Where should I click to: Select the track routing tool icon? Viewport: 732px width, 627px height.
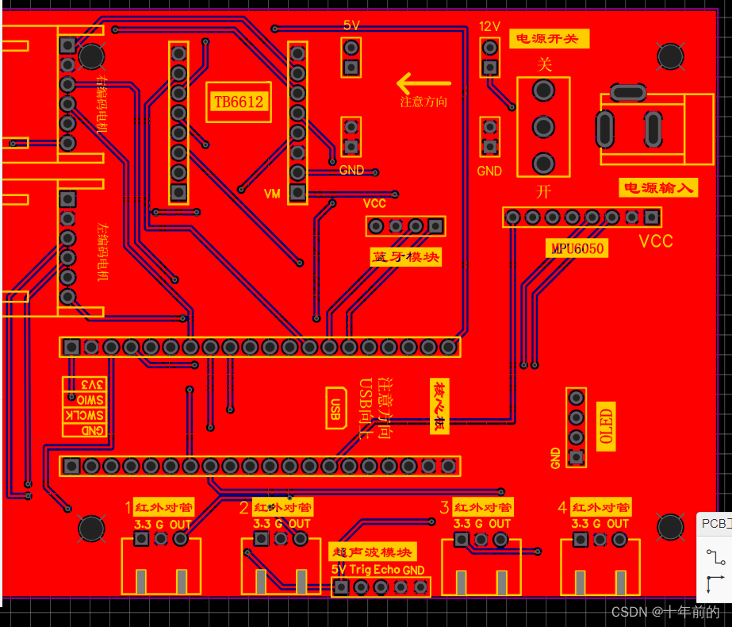click(x=715, y=557)
